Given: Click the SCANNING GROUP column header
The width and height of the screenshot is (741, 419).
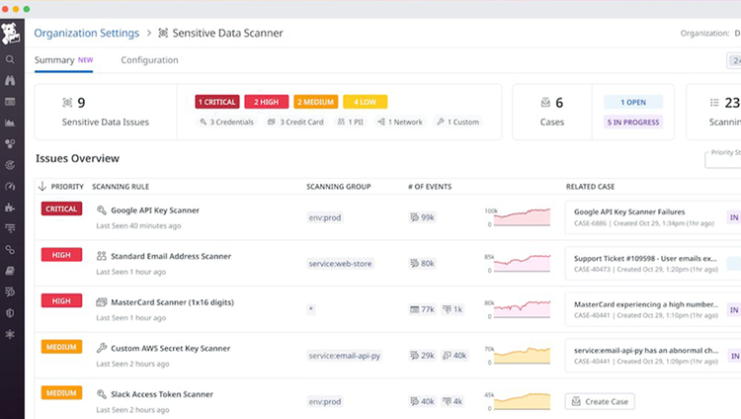Looking at the screenshot, I should tap(338, 187).
